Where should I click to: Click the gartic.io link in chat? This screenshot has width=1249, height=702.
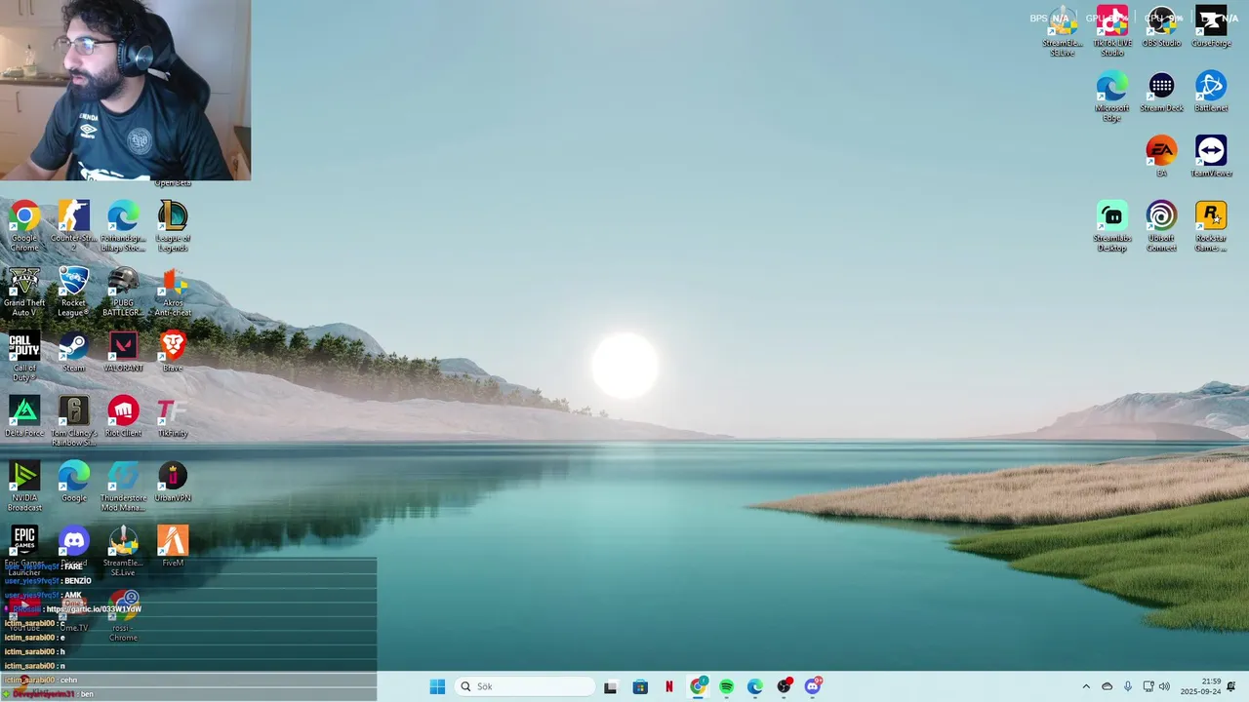94,609
